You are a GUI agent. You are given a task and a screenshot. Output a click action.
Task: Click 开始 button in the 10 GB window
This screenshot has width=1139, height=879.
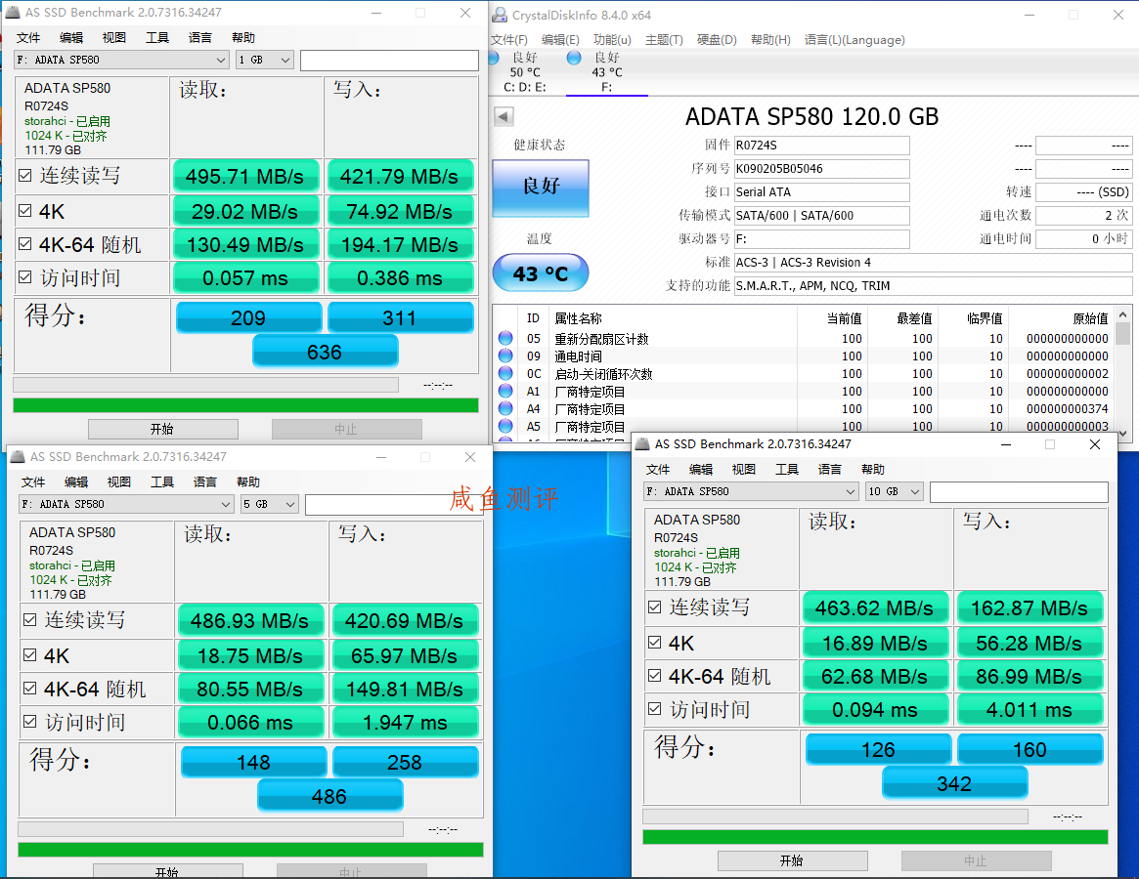[x=793, y=860]
